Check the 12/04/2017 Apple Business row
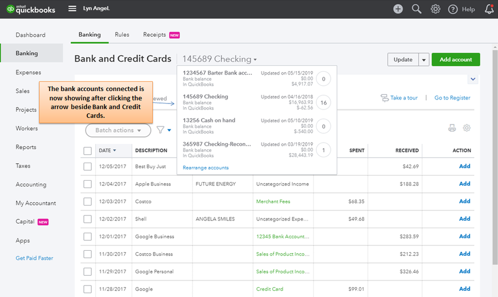 (x=88, y=184)
